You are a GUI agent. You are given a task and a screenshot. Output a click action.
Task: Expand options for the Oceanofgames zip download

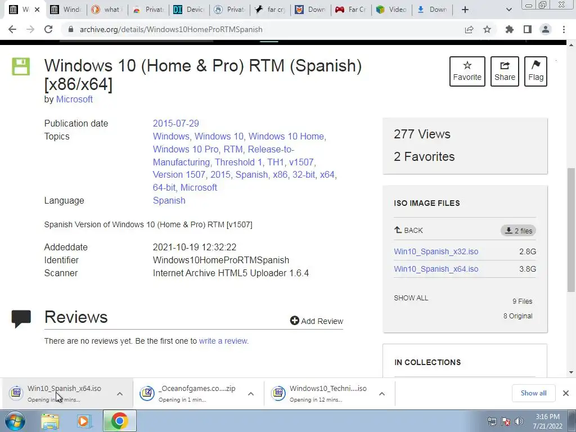251,394
